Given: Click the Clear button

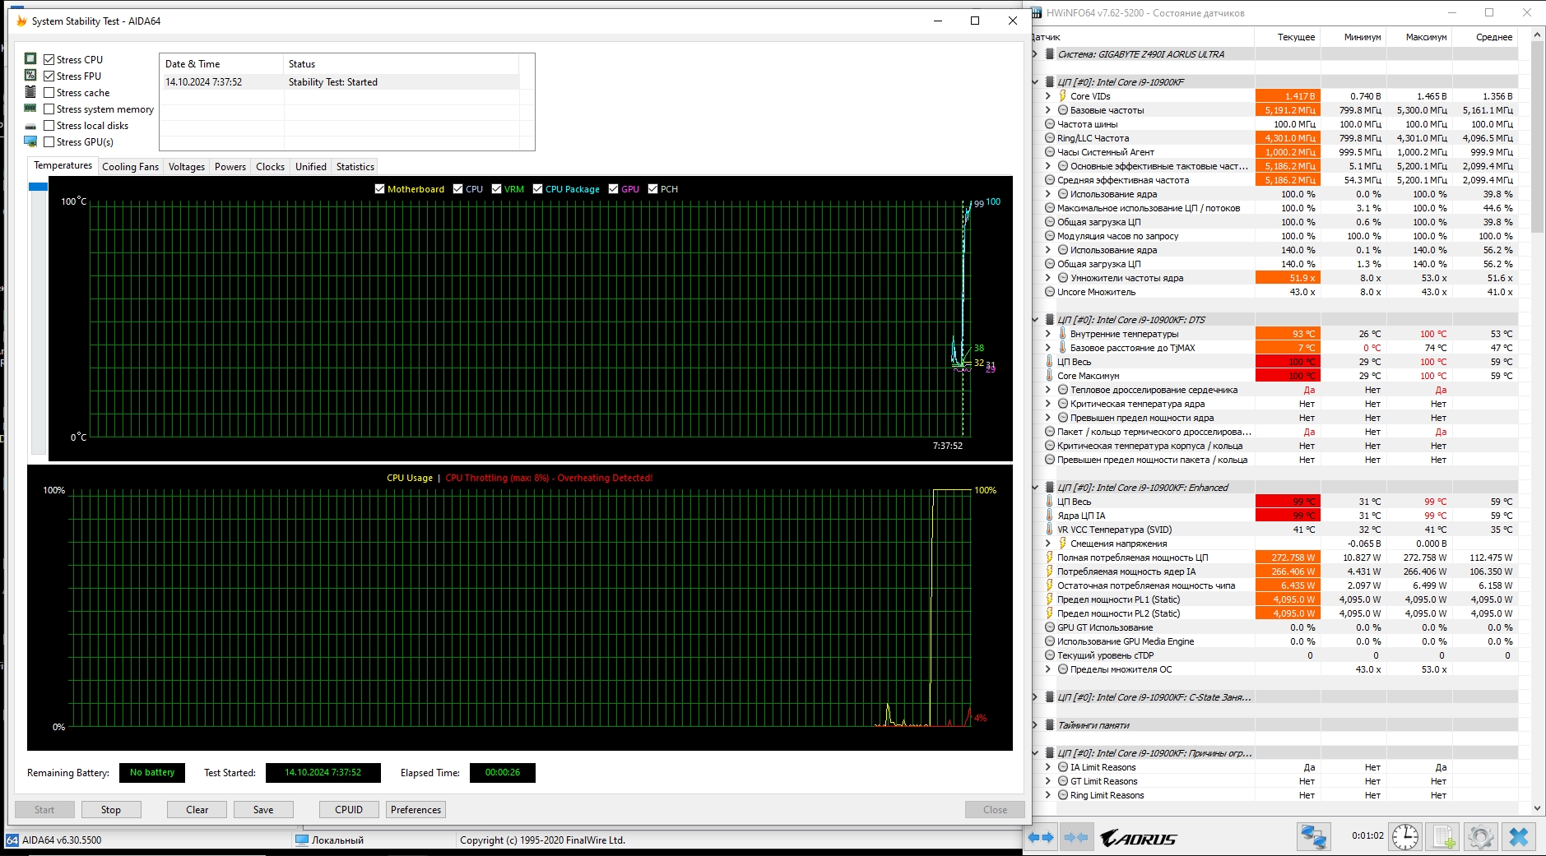Looking at the screenshot, I should [197, 810].
